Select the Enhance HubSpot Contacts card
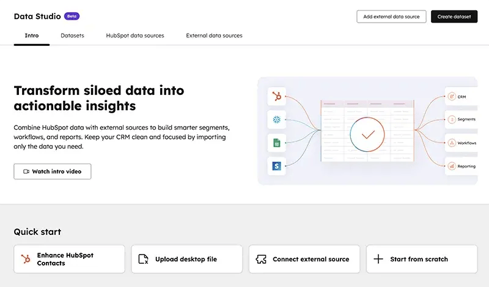The image size is (489, 287). coord(69,259)
